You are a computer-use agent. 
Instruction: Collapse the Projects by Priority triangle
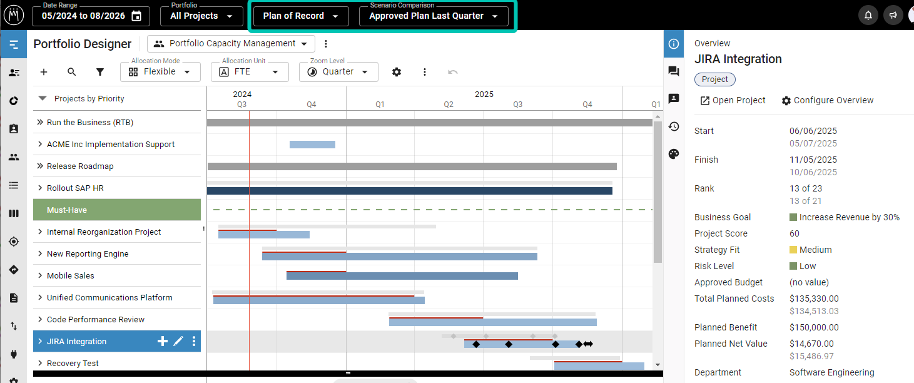[43, 98]
